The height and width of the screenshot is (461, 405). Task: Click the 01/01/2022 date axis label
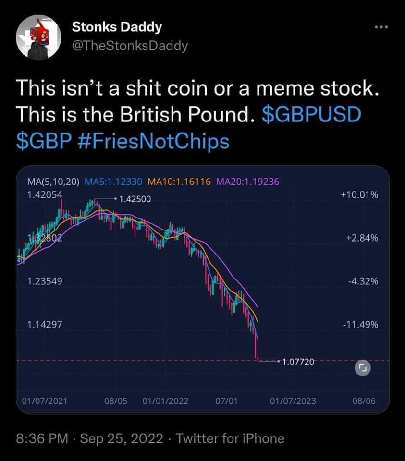(x=165, y=401)
